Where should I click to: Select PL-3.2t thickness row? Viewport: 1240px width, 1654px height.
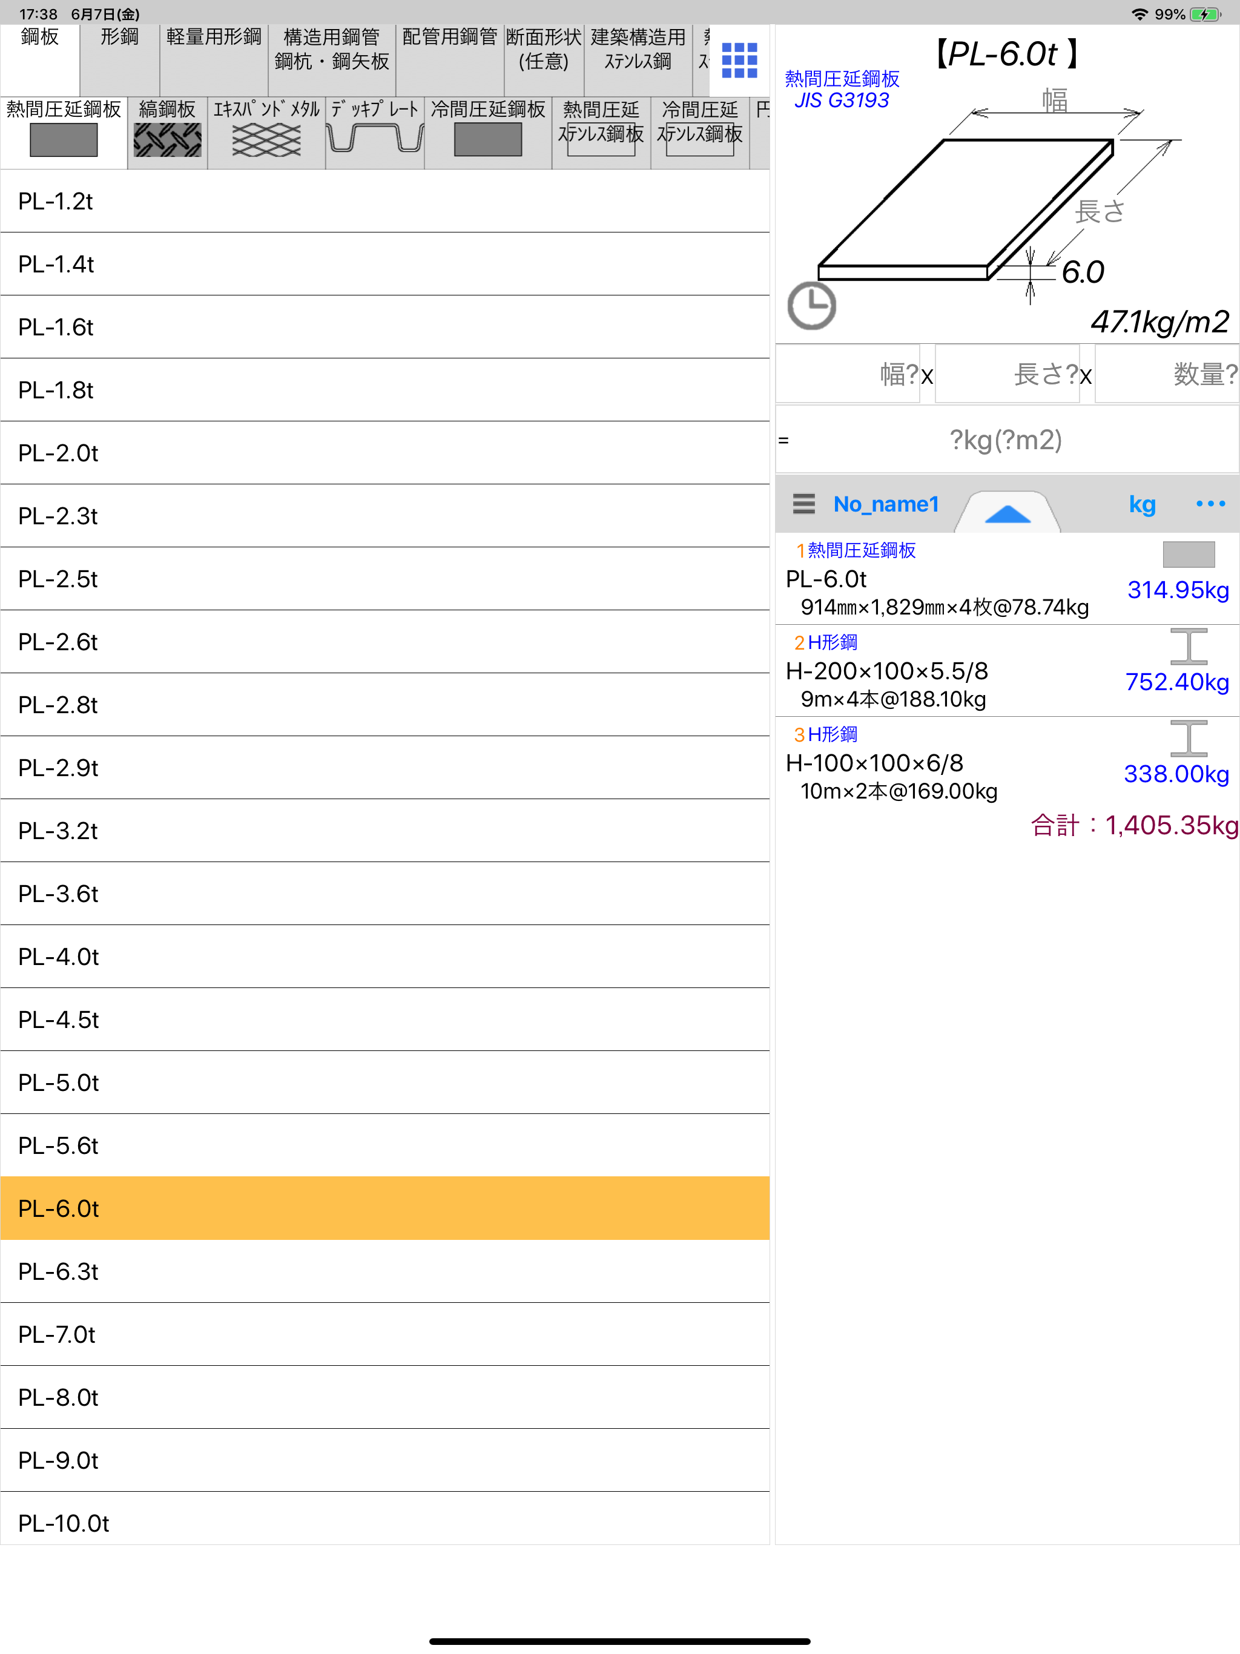click(385, 831)
